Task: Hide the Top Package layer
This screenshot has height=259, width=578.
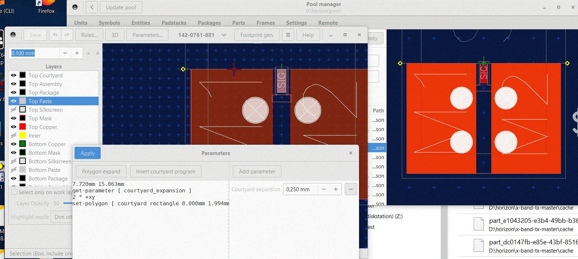Action: click(x=14, y=92)
